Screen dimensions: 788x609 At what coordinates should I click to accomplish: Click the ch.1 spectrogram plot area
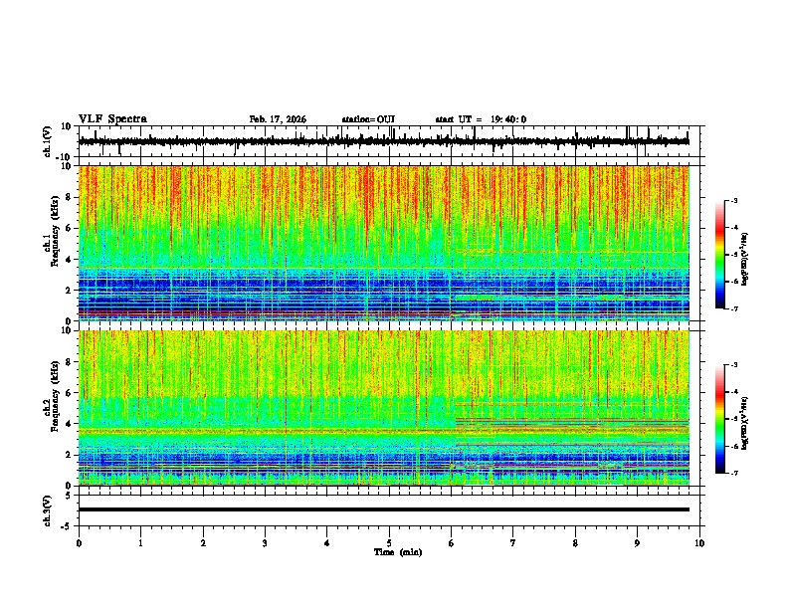pyautogui.click(x=384, y=243)
